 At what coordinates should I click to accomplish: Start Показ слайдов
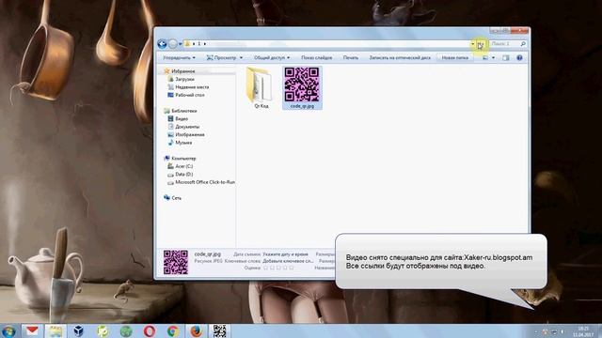pos(316,57)
